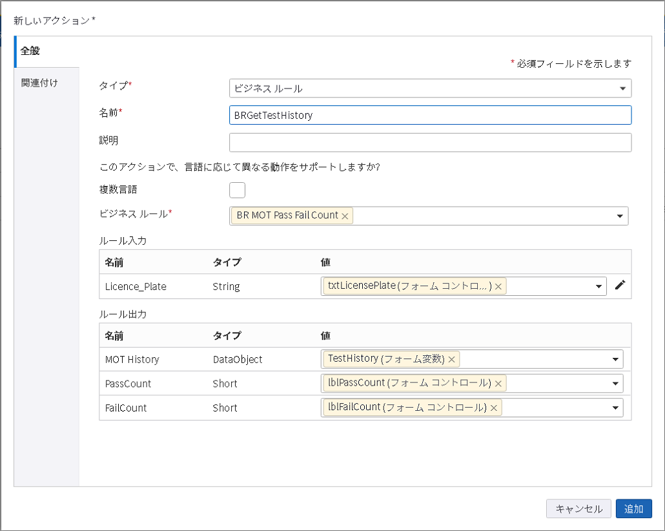
Task: Remove the txtLicensePlate value tag
Action: [498, 286]
